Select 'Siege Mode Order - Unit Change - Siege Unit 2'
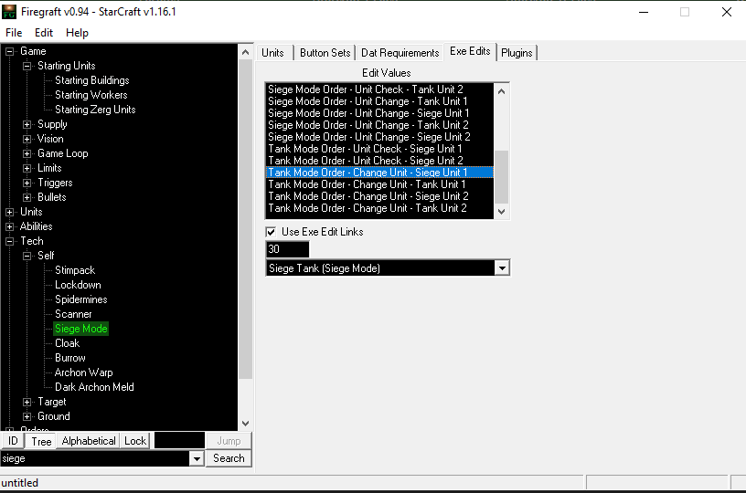 379,137
